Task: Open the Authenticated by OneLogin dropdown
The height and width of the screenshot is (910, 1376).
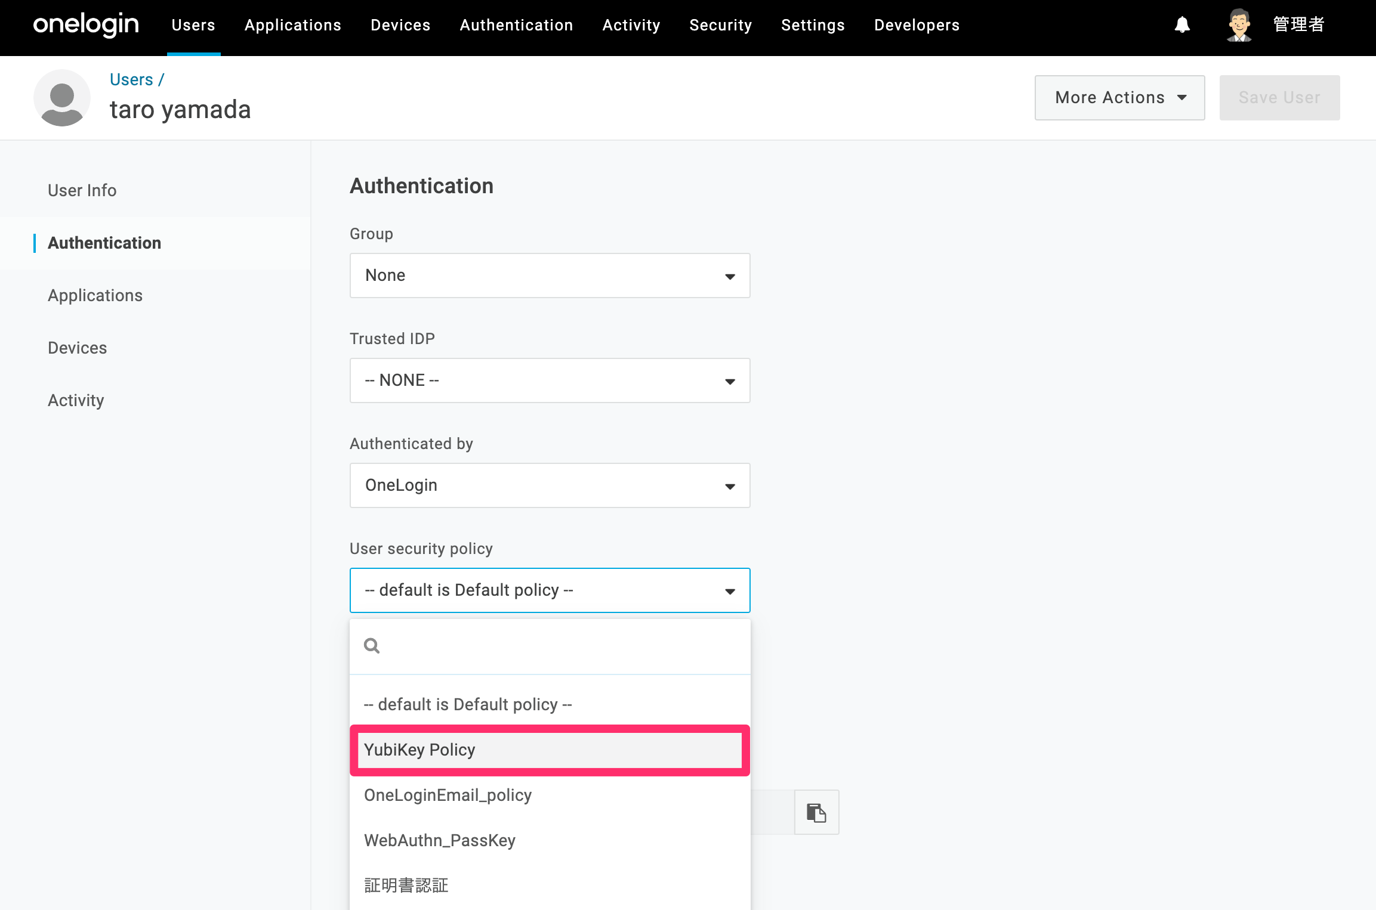Action: click(550, 485)
